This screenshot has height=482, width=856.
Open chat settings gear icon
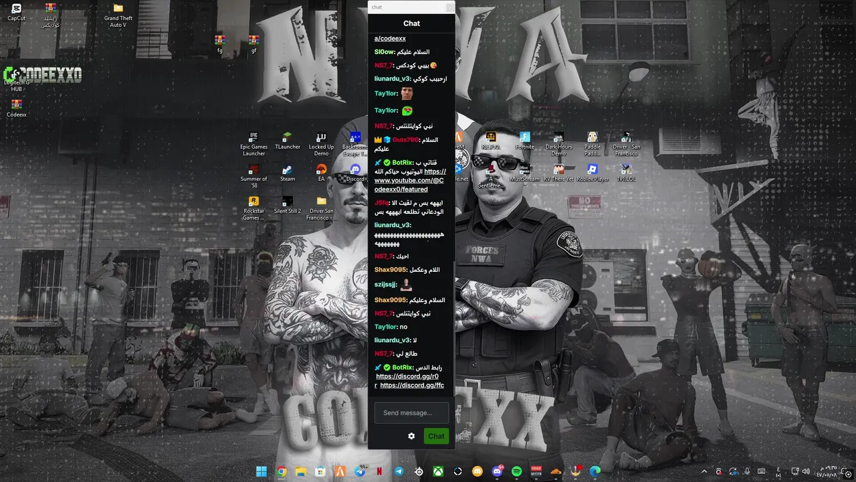pyautogui.click(x=411, y=436)
